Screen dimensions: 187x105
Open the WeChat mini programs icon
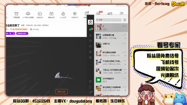point(90,81)
